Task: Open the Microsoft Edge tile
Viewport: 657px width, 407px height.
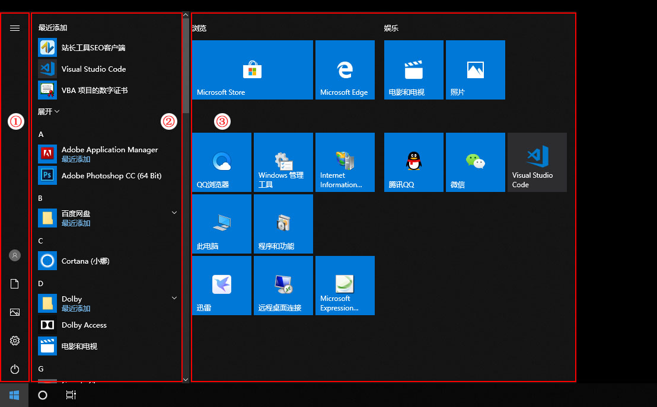Action: click(345, 70)
